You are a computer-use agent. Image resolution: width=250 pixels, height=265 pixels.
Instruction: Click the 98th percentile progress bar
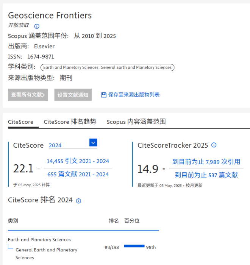click(134, 246)
